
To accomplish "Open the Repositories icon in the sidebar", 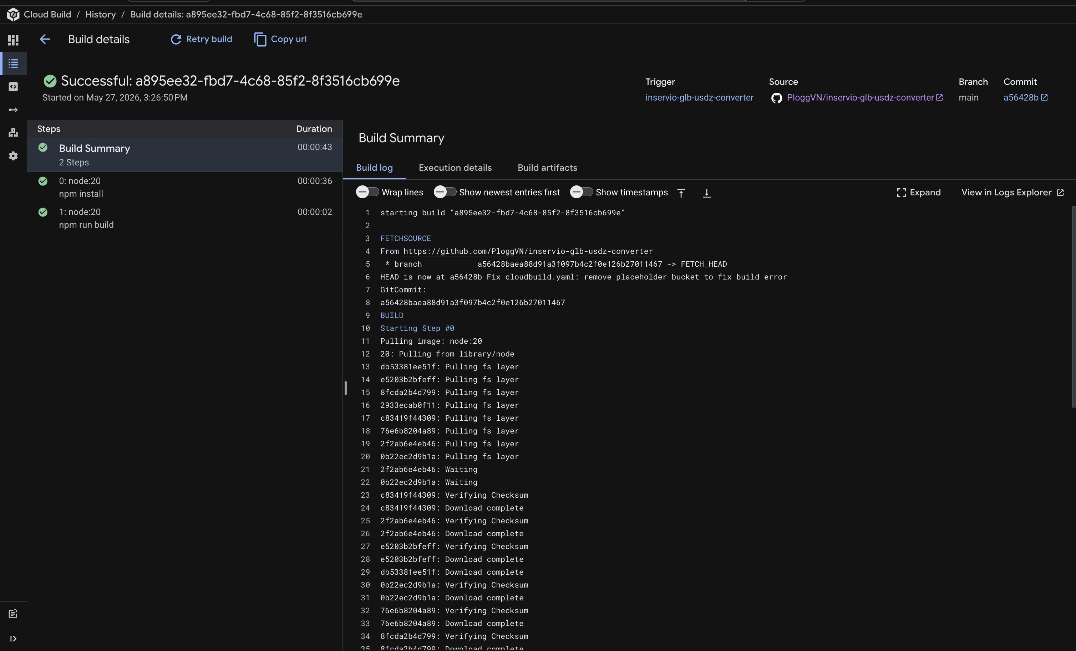I will coord(13,86).
